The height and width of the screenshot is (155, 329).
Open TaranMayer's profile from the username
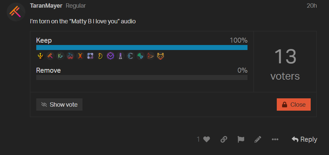pos(46,6)
